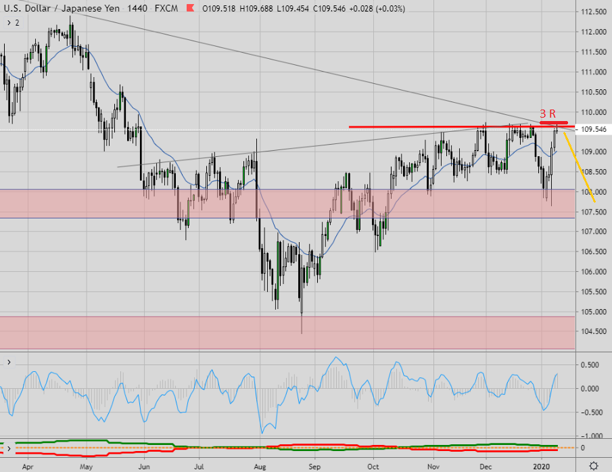Click the 110.500 price axis label
612x472 pixels.
click(594, 92)
